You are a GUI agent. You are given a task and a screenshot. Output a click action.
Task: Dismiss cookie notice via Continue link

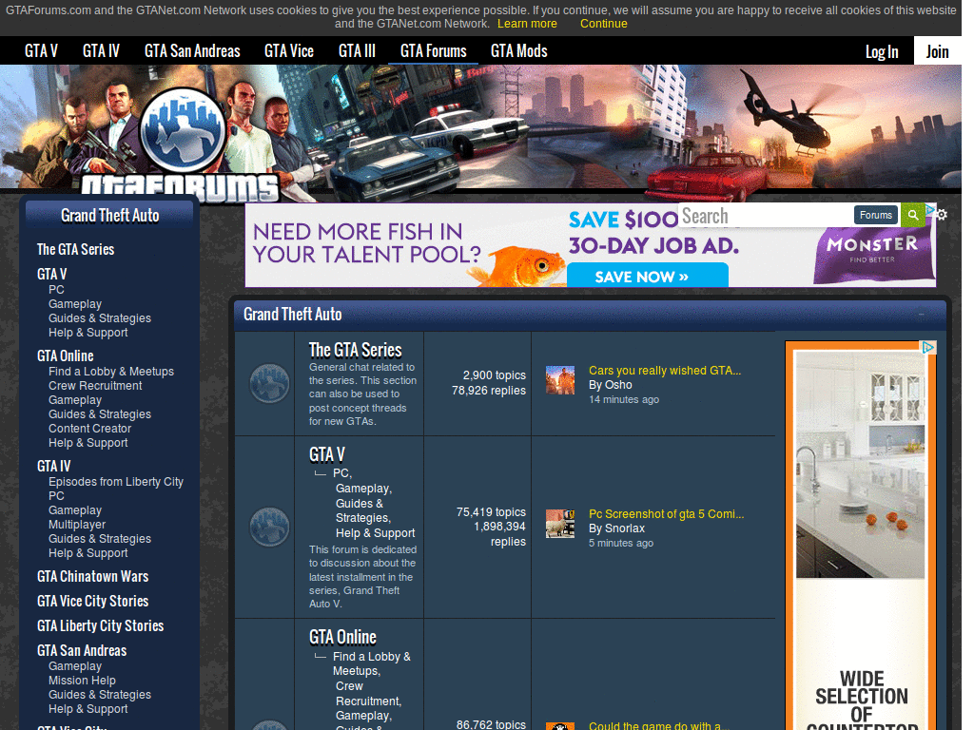(x=603, y=23)
